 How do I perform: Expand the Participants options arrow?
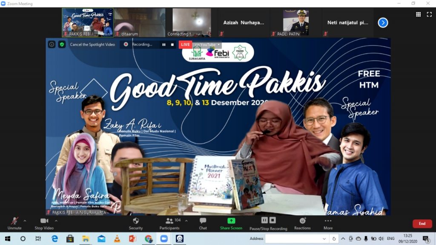point(186,221)
